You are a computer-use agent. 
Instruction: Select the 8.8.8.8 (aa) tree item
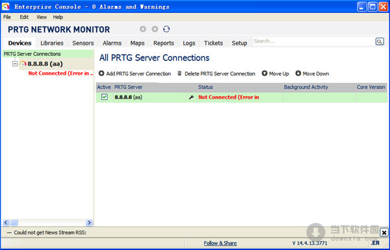coord(45,64)
